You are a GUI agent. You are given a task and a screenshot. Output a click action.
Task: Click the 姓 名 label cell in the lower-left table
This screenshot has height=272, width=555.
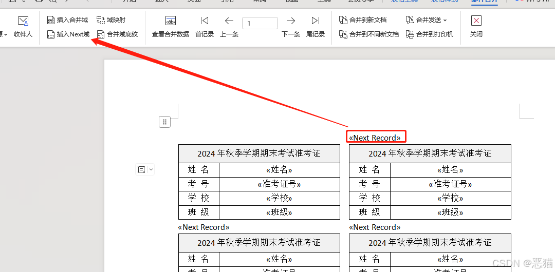[198, 259]
